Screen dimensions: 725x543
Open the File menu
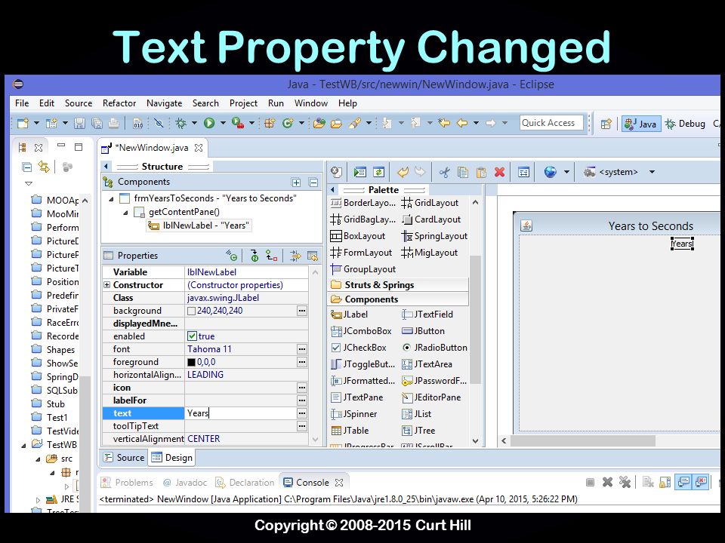pos(22,103)
